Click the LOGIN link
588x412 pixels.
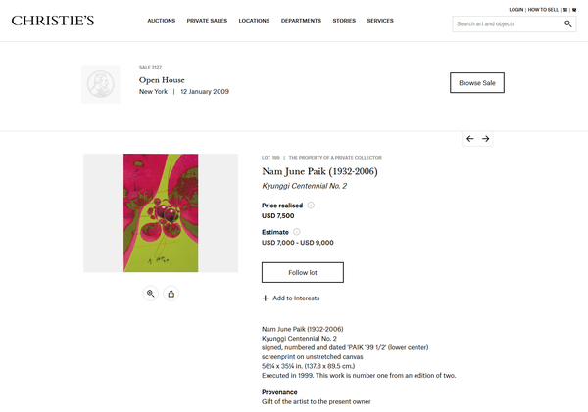516,9
